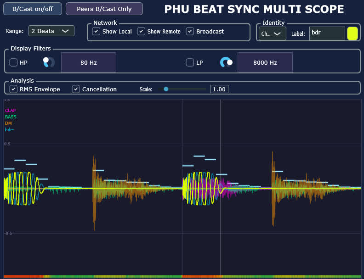Open the yellow identity color swatch
Image resolution: width=364 pixels, height=279 pixels.
click(353, 33)
